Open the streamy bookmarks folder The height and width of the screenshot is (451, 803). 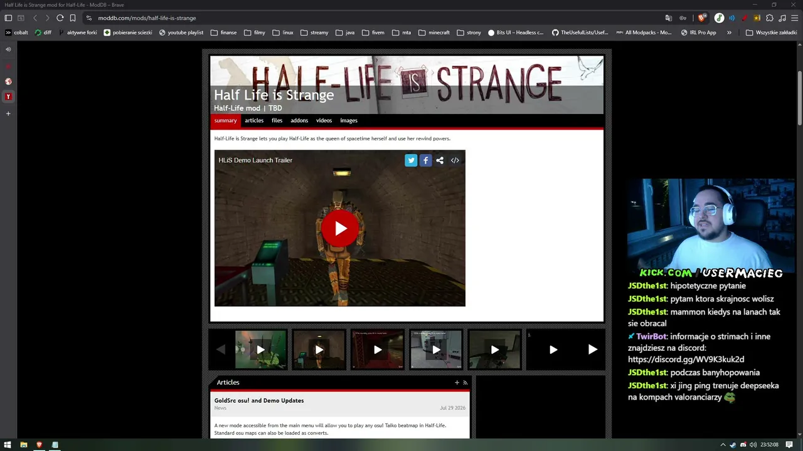click(314, 33)
